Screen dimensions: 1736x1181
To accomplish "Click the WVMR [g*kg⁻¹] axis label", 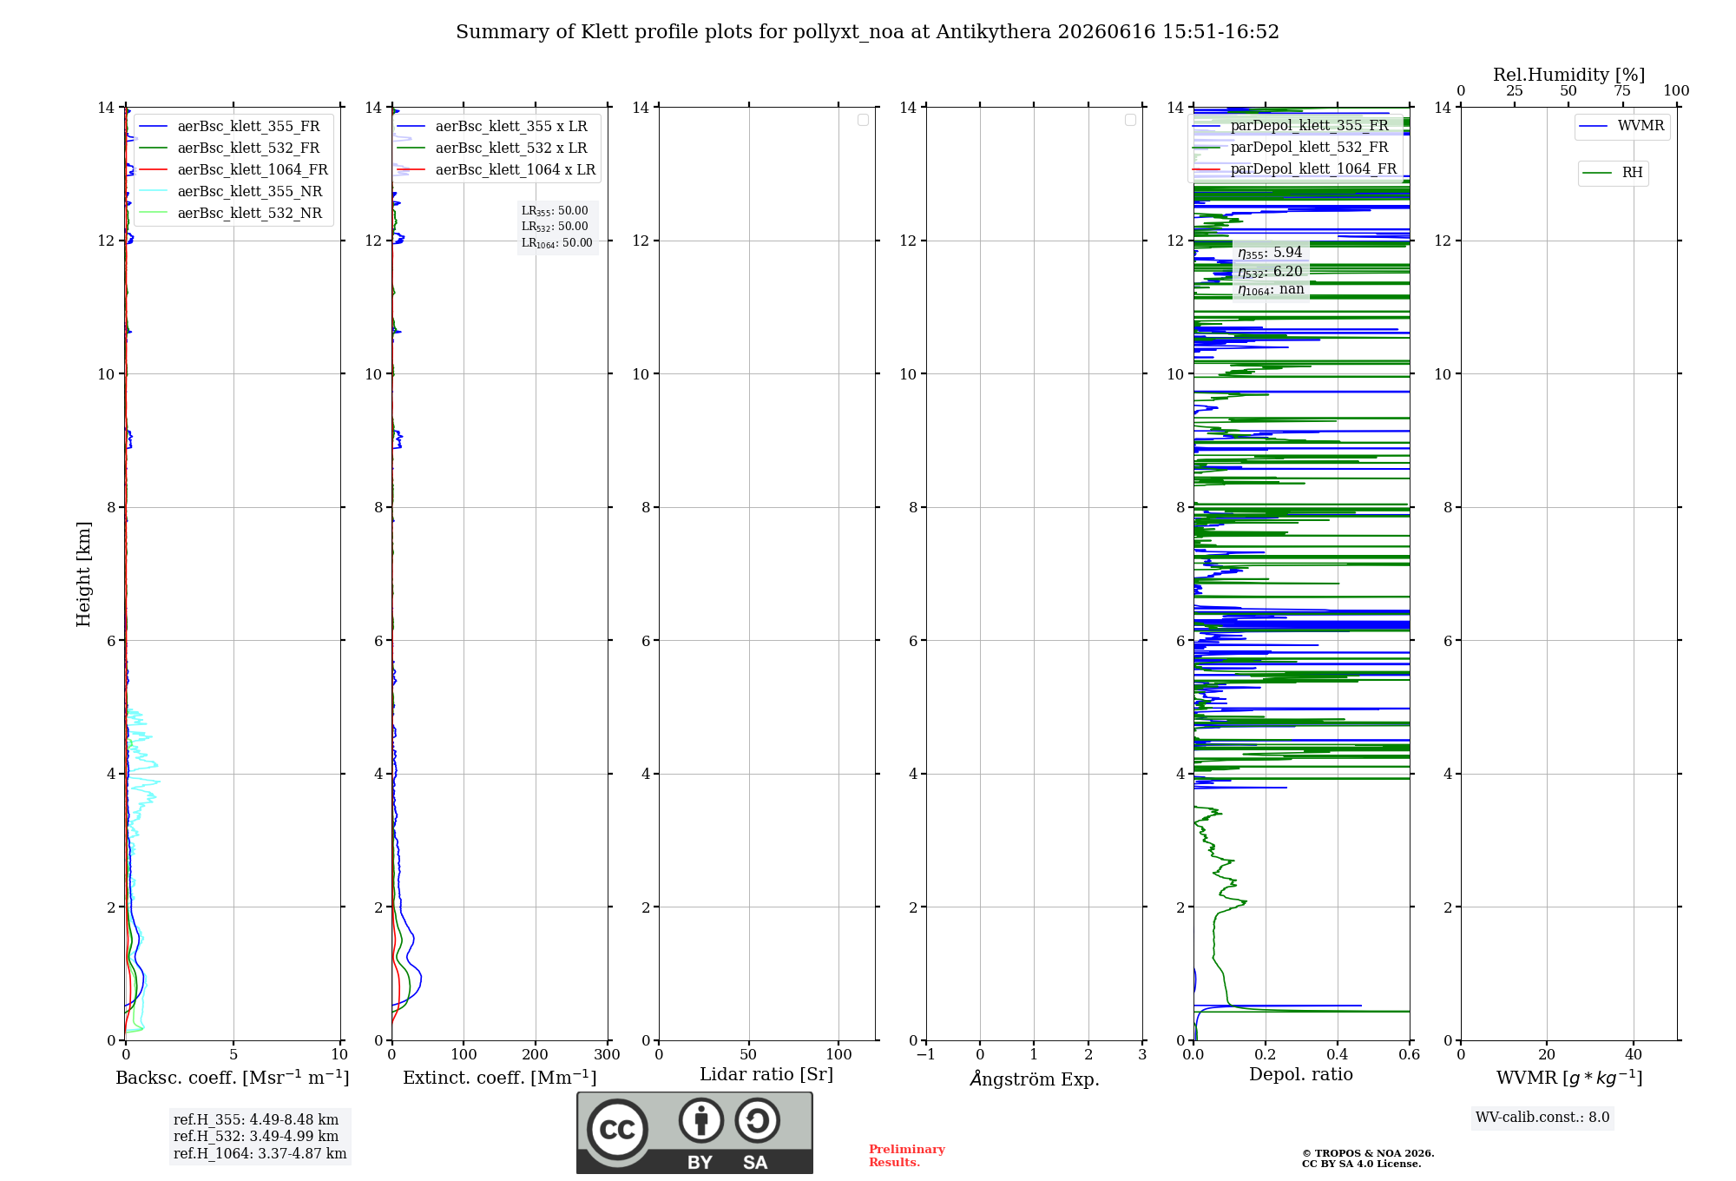I will (x=1569, y=1078).
